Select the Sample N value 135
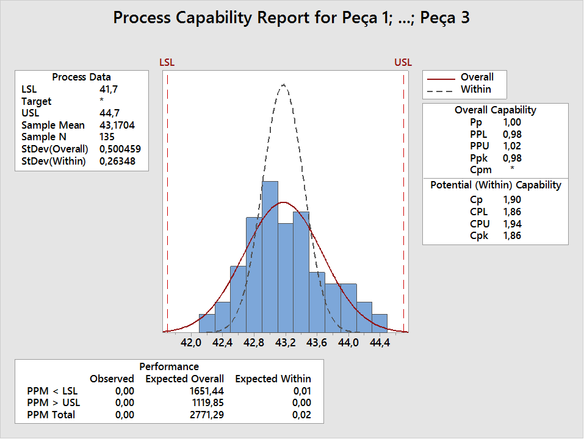The image size is (584, 439). (107, 137)
